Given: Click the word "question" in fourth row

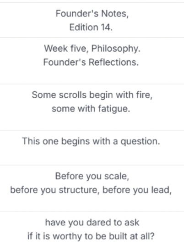Looking at the screenshot, I should (x=139, y=142).
